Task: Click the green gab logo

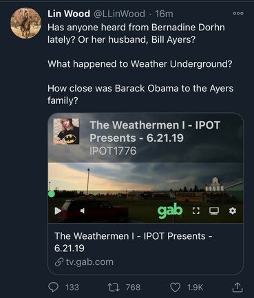Action: tap(170, 211)
